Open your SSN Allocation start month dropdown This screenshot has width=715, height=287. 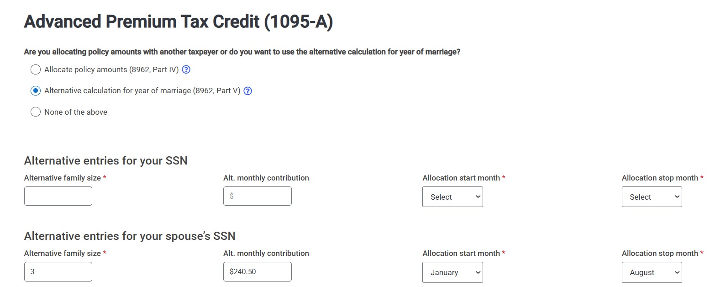(x=452, y=197)
